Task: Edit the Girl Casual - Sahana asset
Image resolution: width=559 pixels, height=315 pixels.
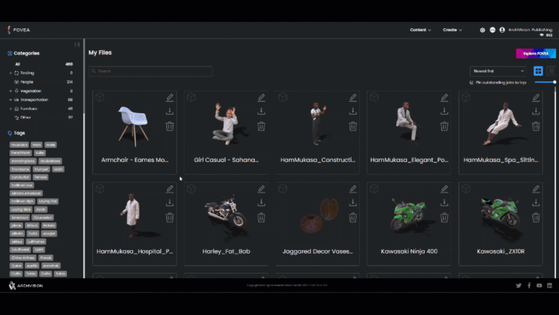Action: [261, 97]
